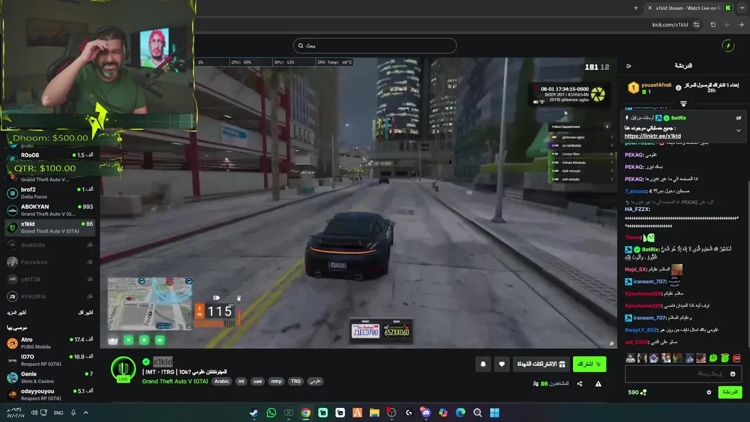Insert the green crying emote

(713, 358)
